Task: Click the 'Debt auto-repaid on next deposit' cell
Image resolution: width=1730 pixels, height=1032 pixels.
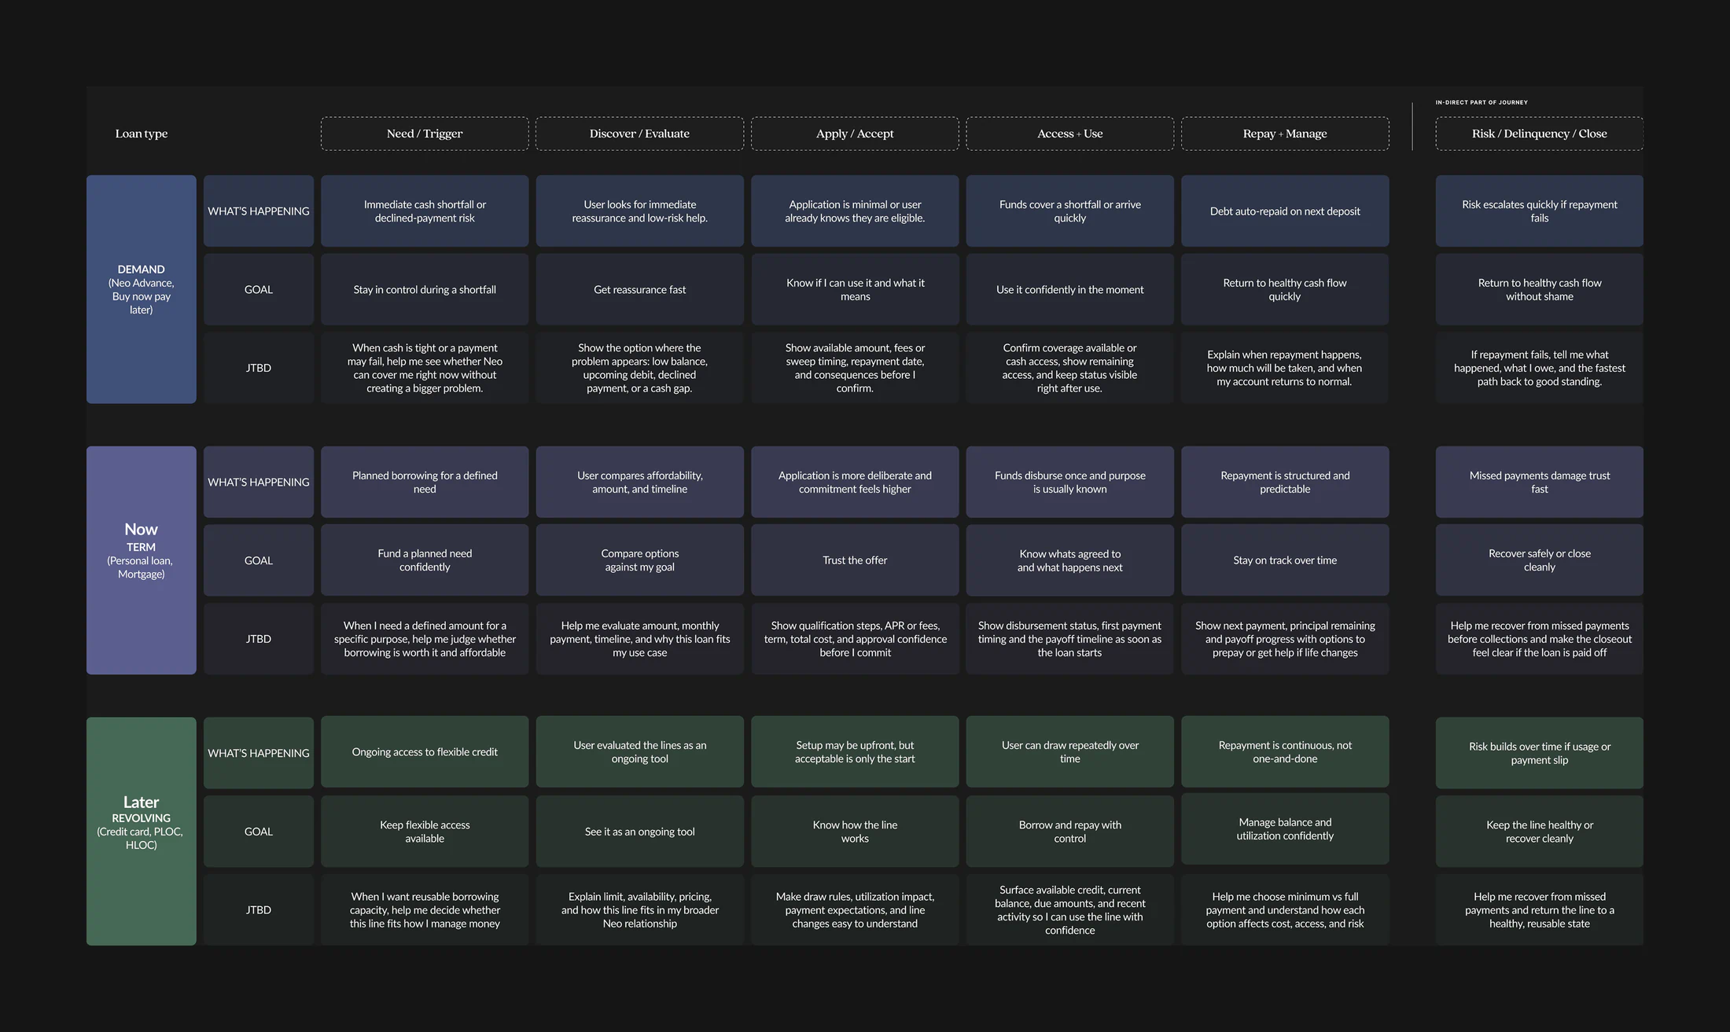Action: point(1285,211)
